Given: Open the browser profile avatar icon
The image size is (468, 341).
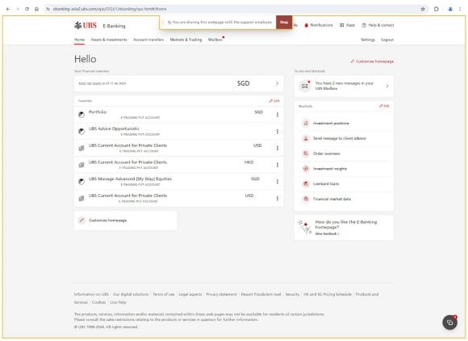Looking at the screenshot, I should point(450,9).
